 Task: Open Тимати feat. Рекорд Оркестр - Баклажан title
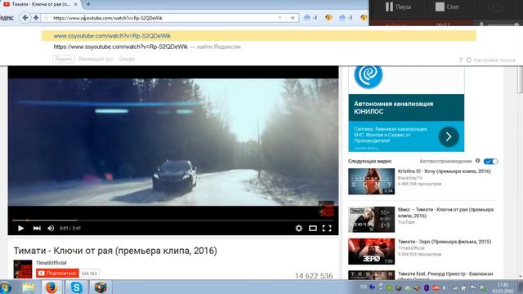click(x=445, y=276)
